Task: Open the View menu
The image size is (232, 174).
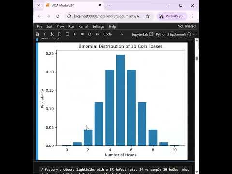Action: [60, 26]
